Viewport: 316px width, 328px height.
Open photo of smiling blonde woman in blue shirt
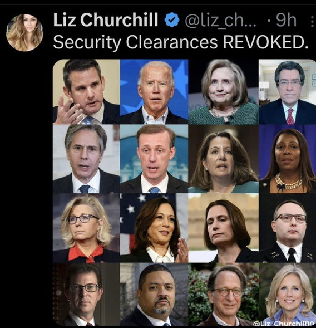click(288, 295)
